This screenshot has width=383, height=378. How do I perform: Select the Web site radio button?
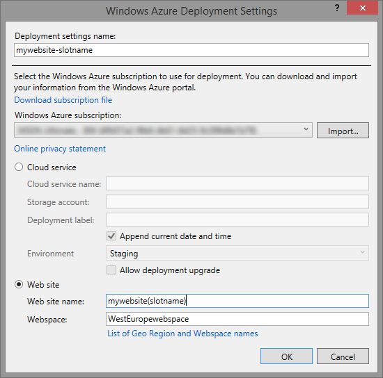tap(19, 284)
